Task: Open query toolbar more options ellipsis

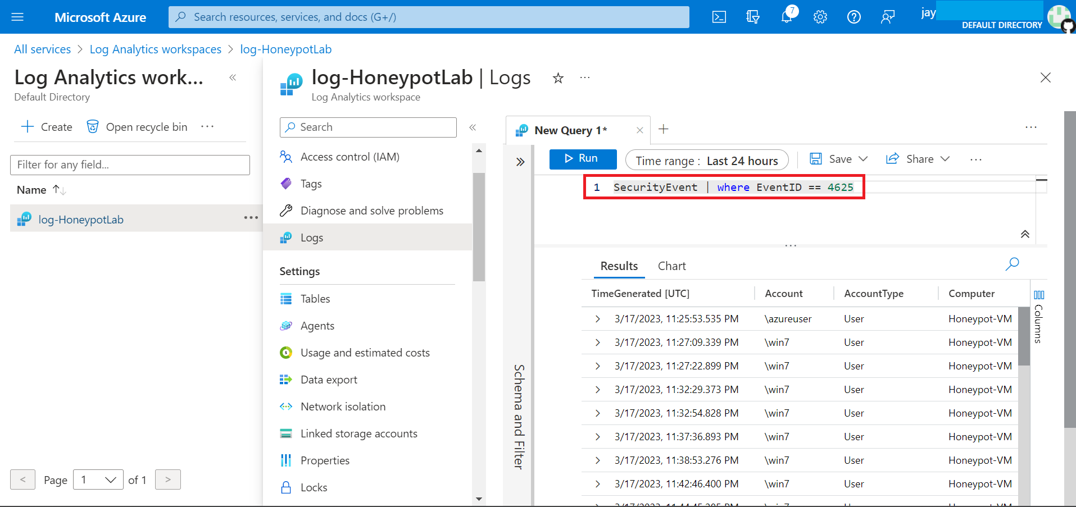Action: click(976, 159)
